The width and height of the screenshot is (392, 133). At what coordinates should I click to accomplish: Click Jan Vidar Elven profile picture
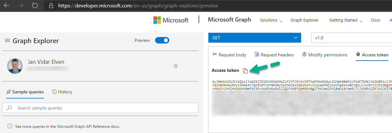tap(15, 66)
